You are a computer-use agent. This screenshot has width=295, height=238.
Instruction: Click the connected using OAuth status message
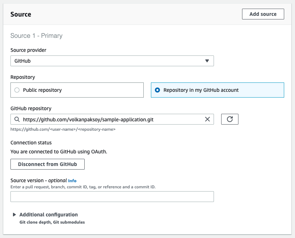59,152
